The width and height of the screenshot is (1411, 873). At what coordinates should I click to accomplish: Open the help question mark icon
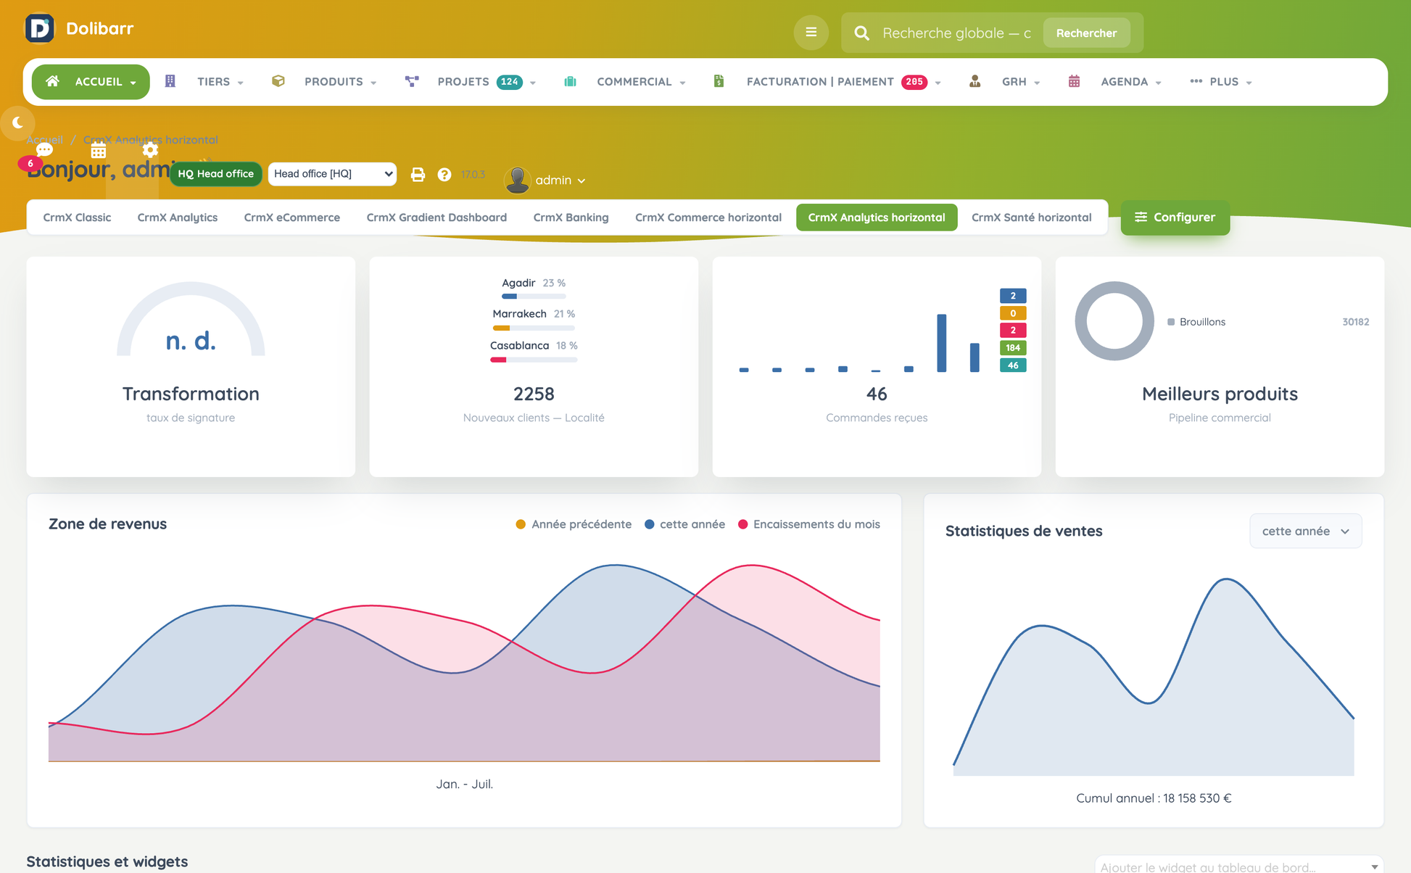444,174
